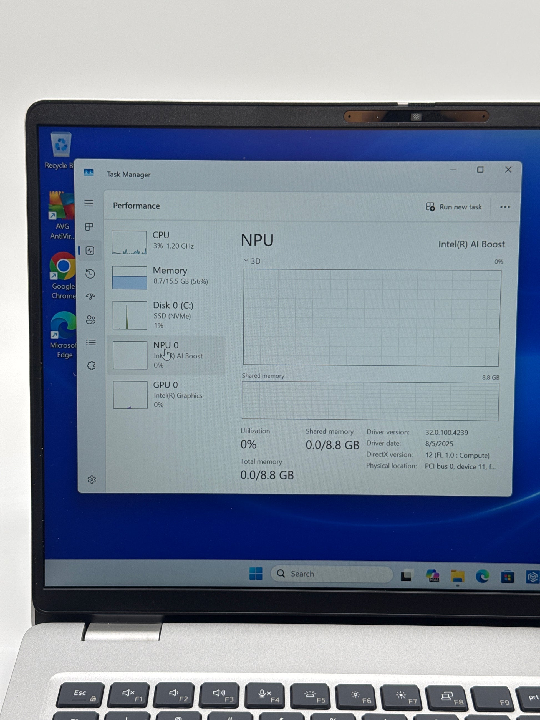Open the Windows Start menu
This screenshot has height=720, width=540.
coord(256,574)
